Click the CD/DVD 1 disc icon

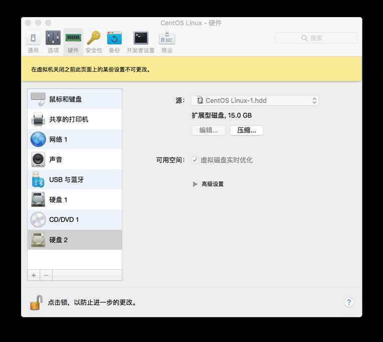click(38, 219)
